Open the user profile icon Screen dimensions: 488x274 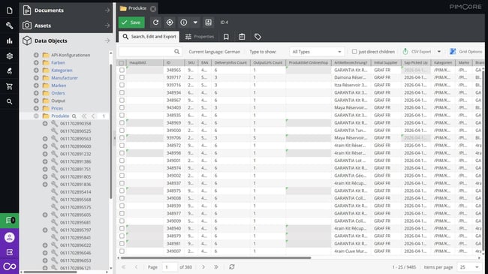pyautogui.click(x=10, y=237)
